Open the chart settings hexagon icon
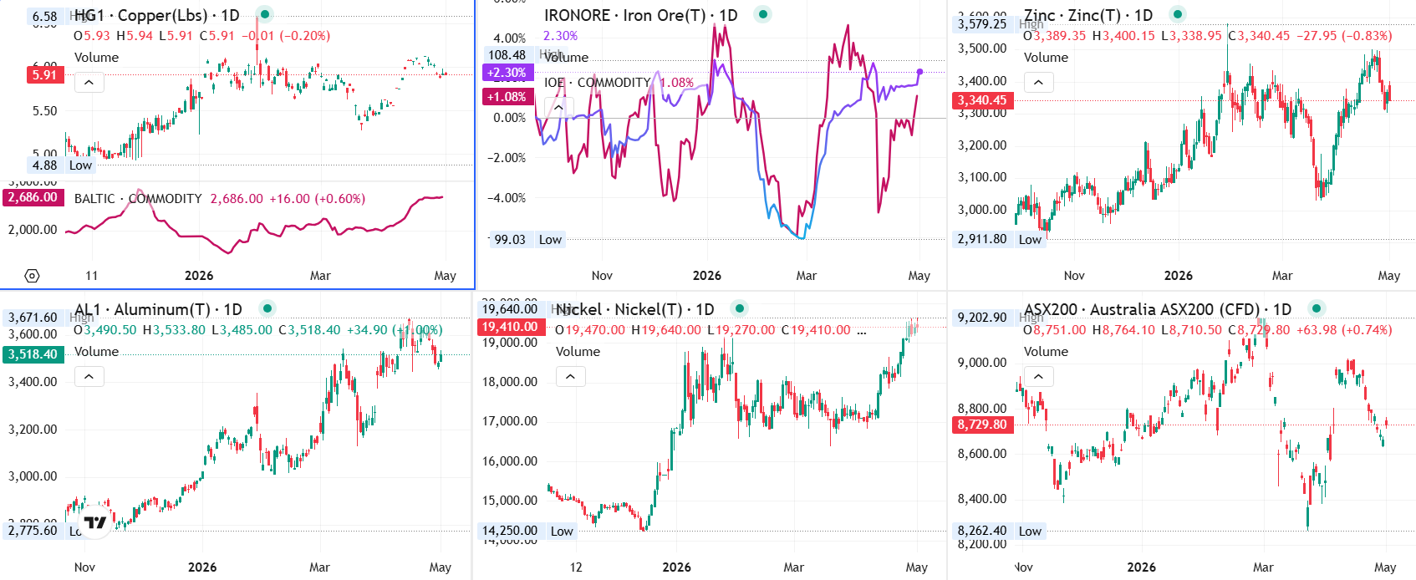 (32, 276)
